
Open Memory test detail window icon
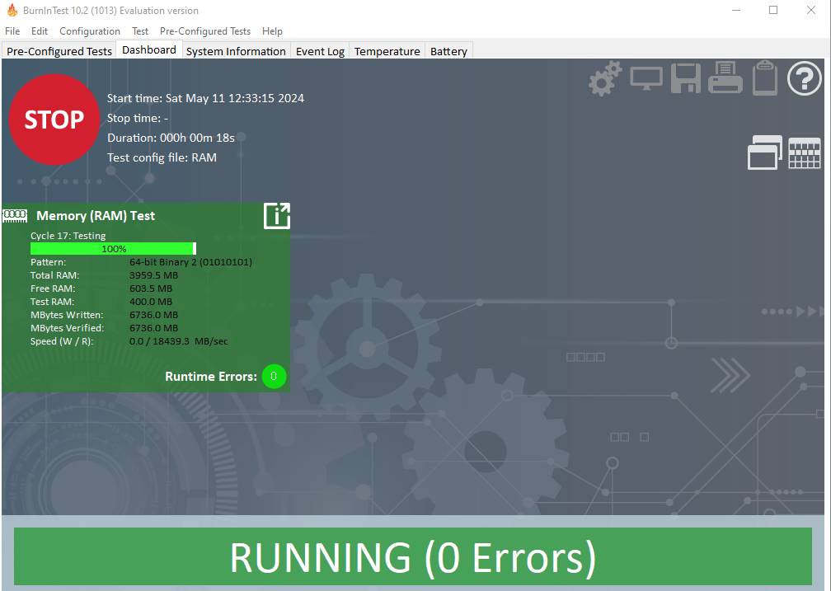277,216
